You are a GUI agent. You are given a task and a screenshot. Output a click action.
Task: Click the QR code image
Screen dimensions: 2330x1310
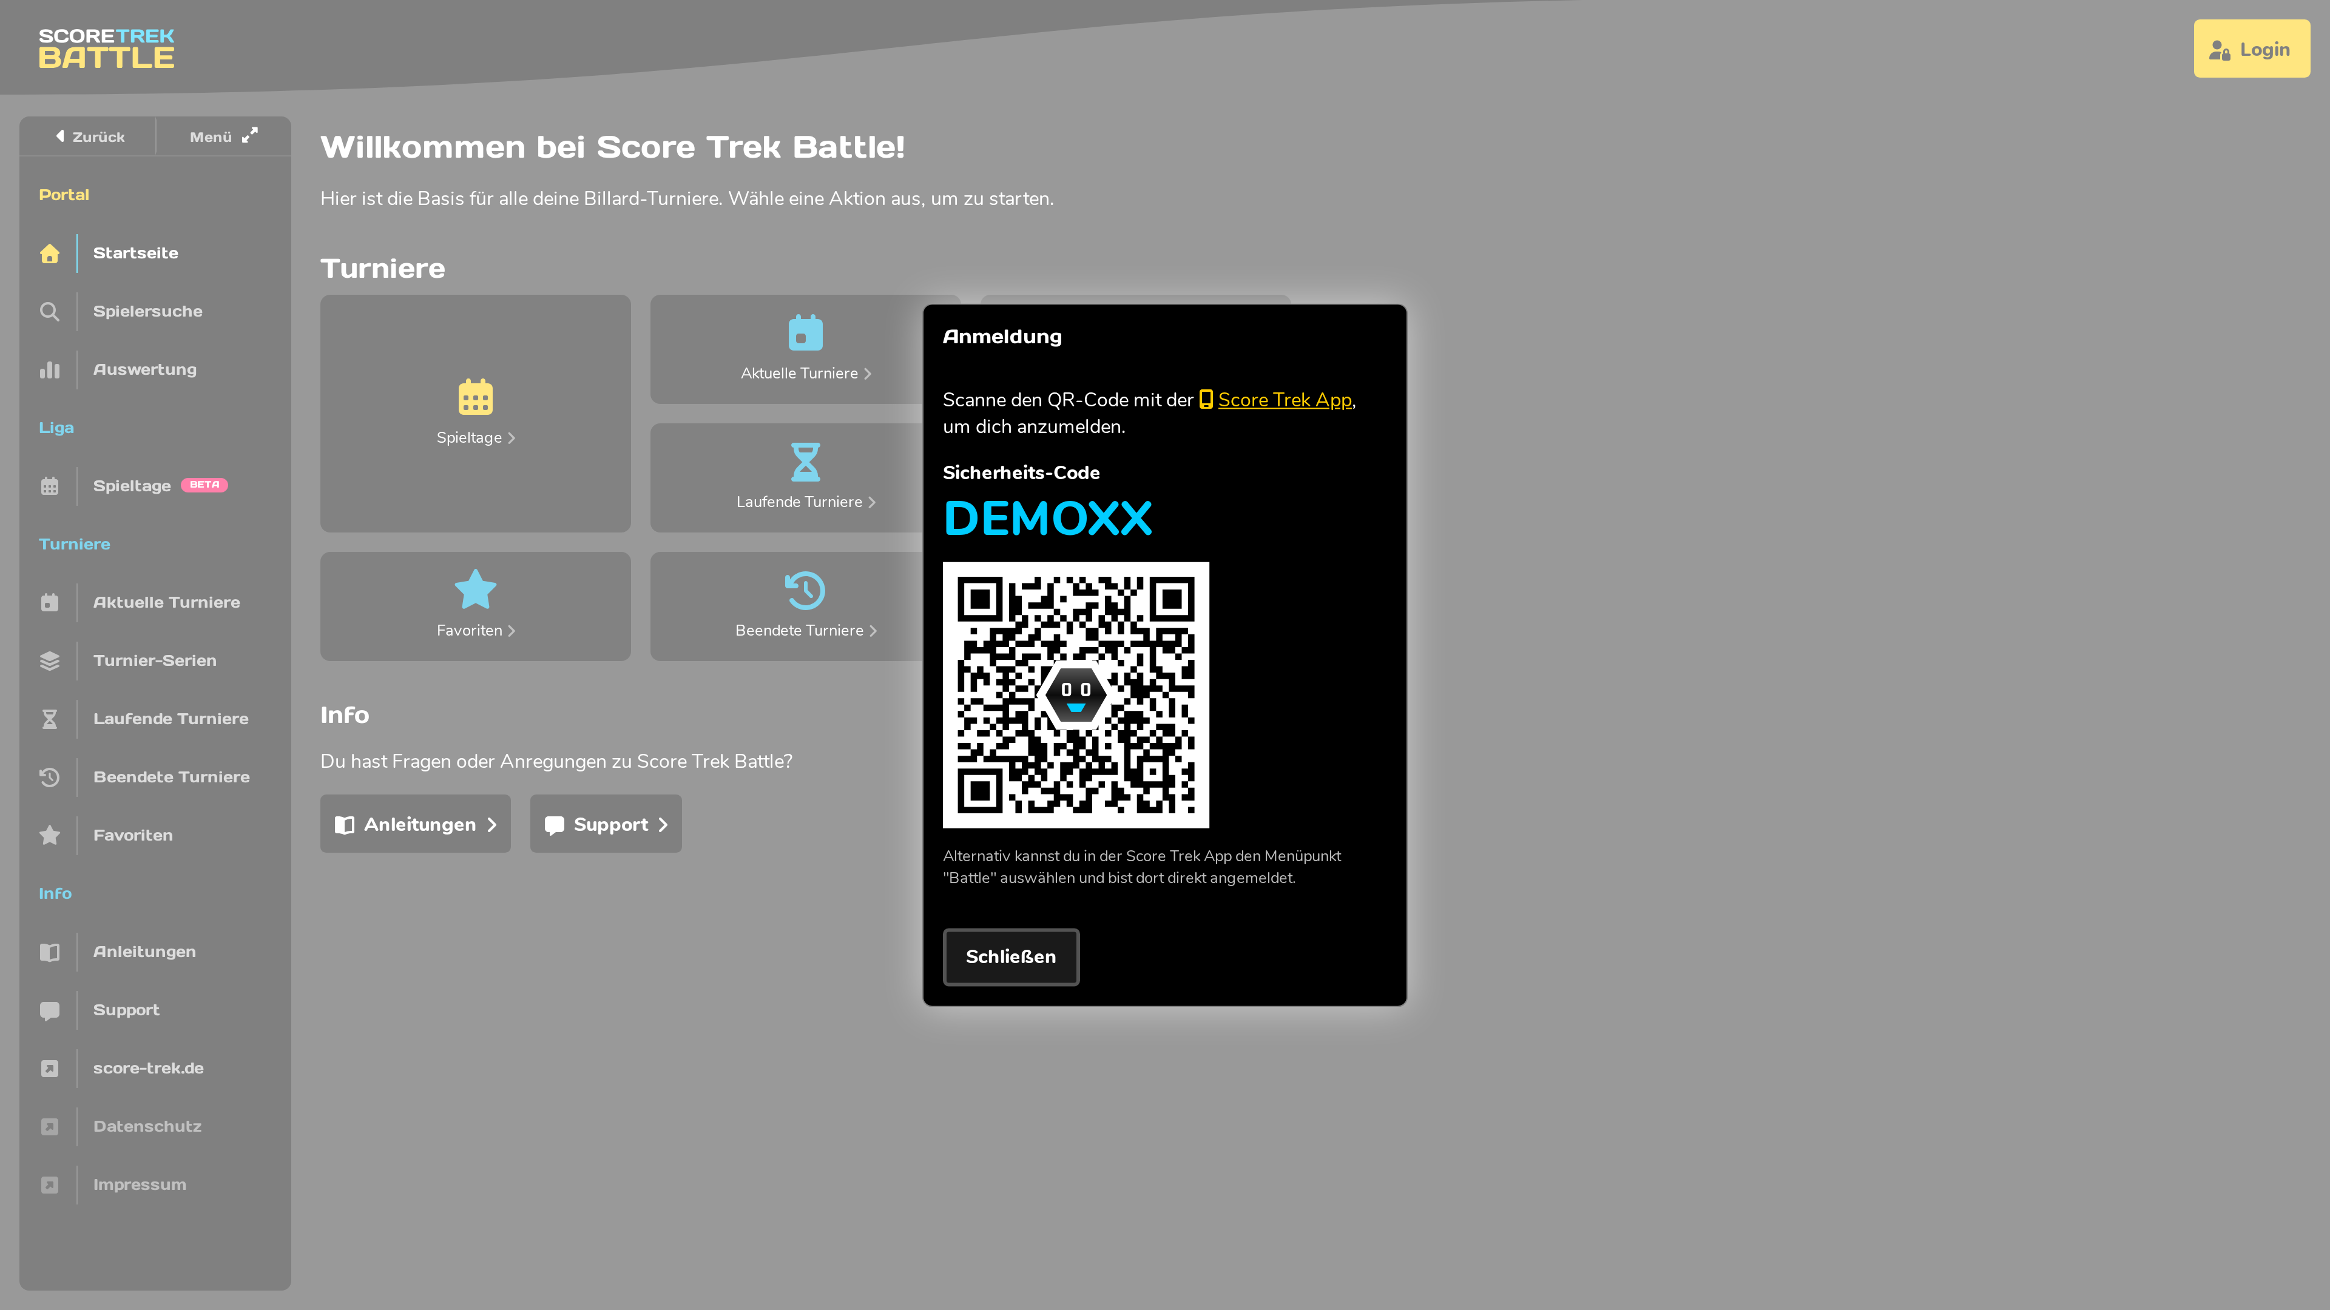(1075, 694)
